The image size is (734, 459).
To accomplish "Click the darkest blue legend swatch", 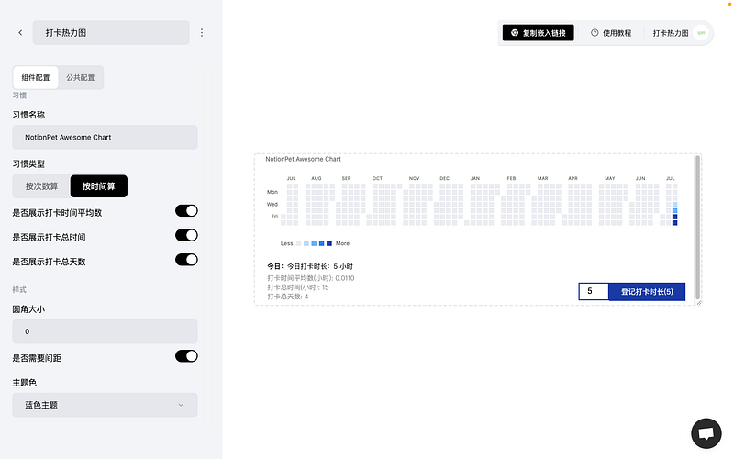I will pos(329,243).
